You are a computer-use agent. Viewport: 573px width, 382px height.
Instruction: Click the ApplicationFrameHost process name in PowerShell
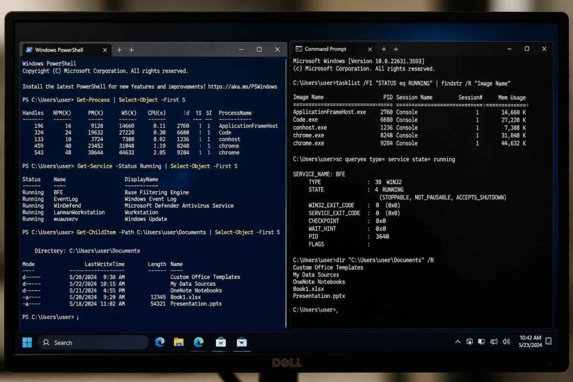(248, 125)
